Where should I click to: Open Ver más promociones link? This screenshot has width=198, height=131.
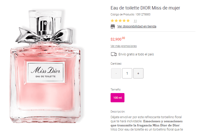pos(124,46)
